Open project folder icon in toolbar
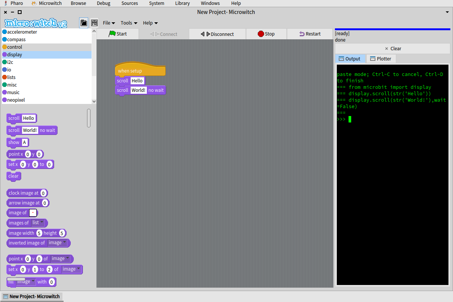This screenshot has width=453, height=302. pos(84,23)
